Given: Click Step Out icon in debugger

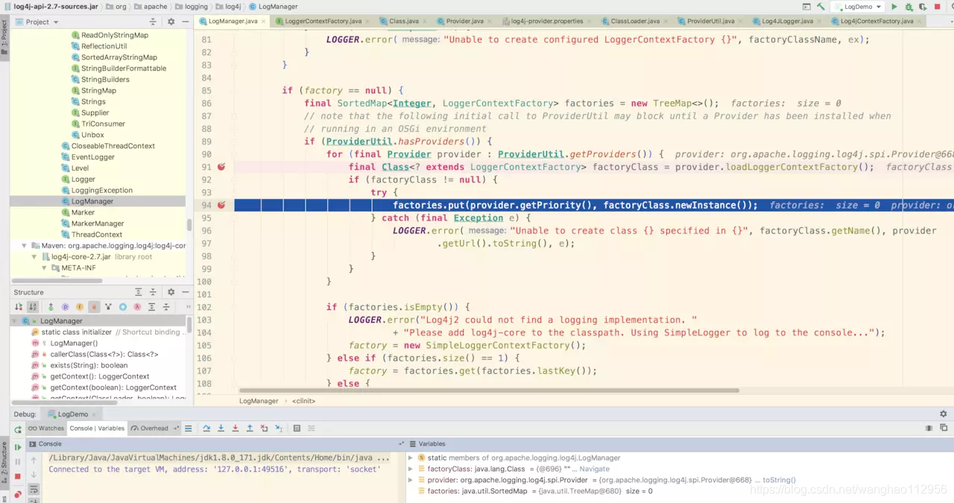Looking at the screenshot, I should [x=250, y=428].
